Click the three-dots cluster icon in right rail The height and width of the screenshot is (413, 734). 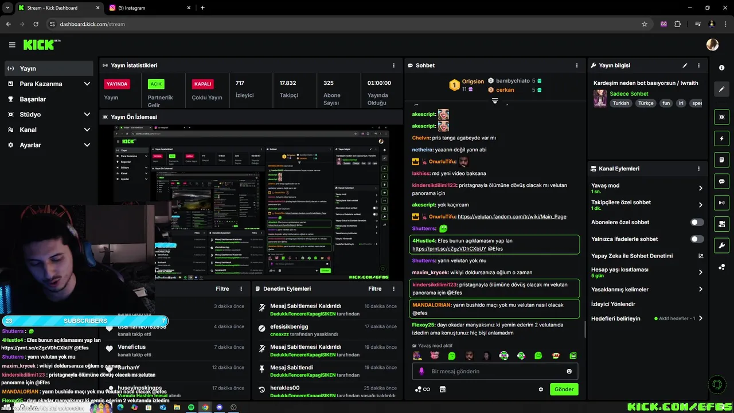pos(721,267)
